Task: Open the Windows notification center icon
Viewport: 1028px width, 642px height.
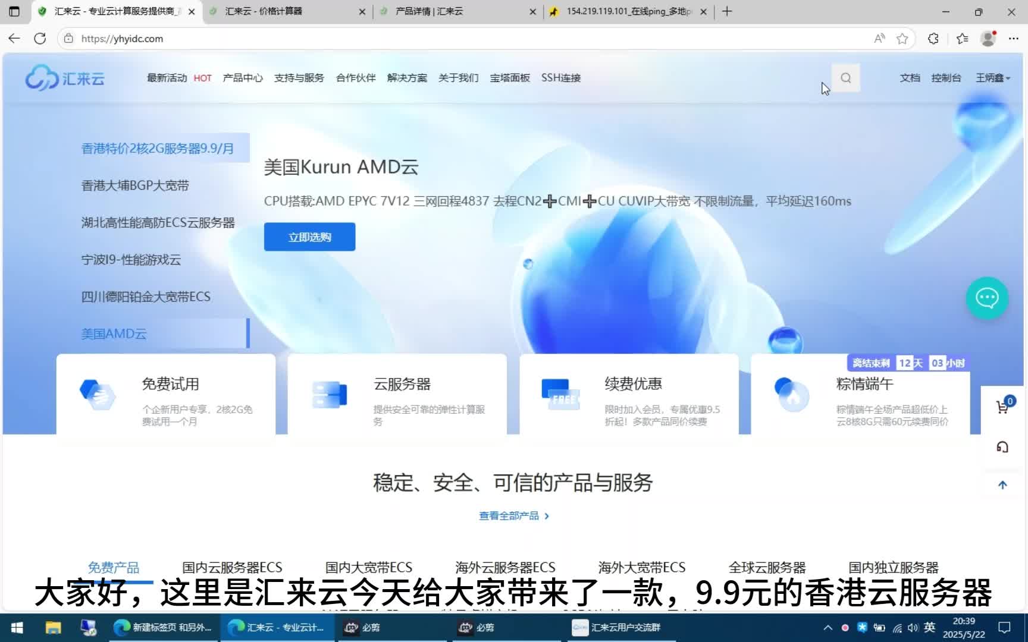Action: [x=1005, y=628]
